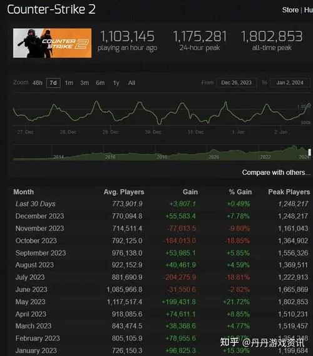Switch chart zoom to 1m
This screenshot has width=313, height=356.
(69, 83)
